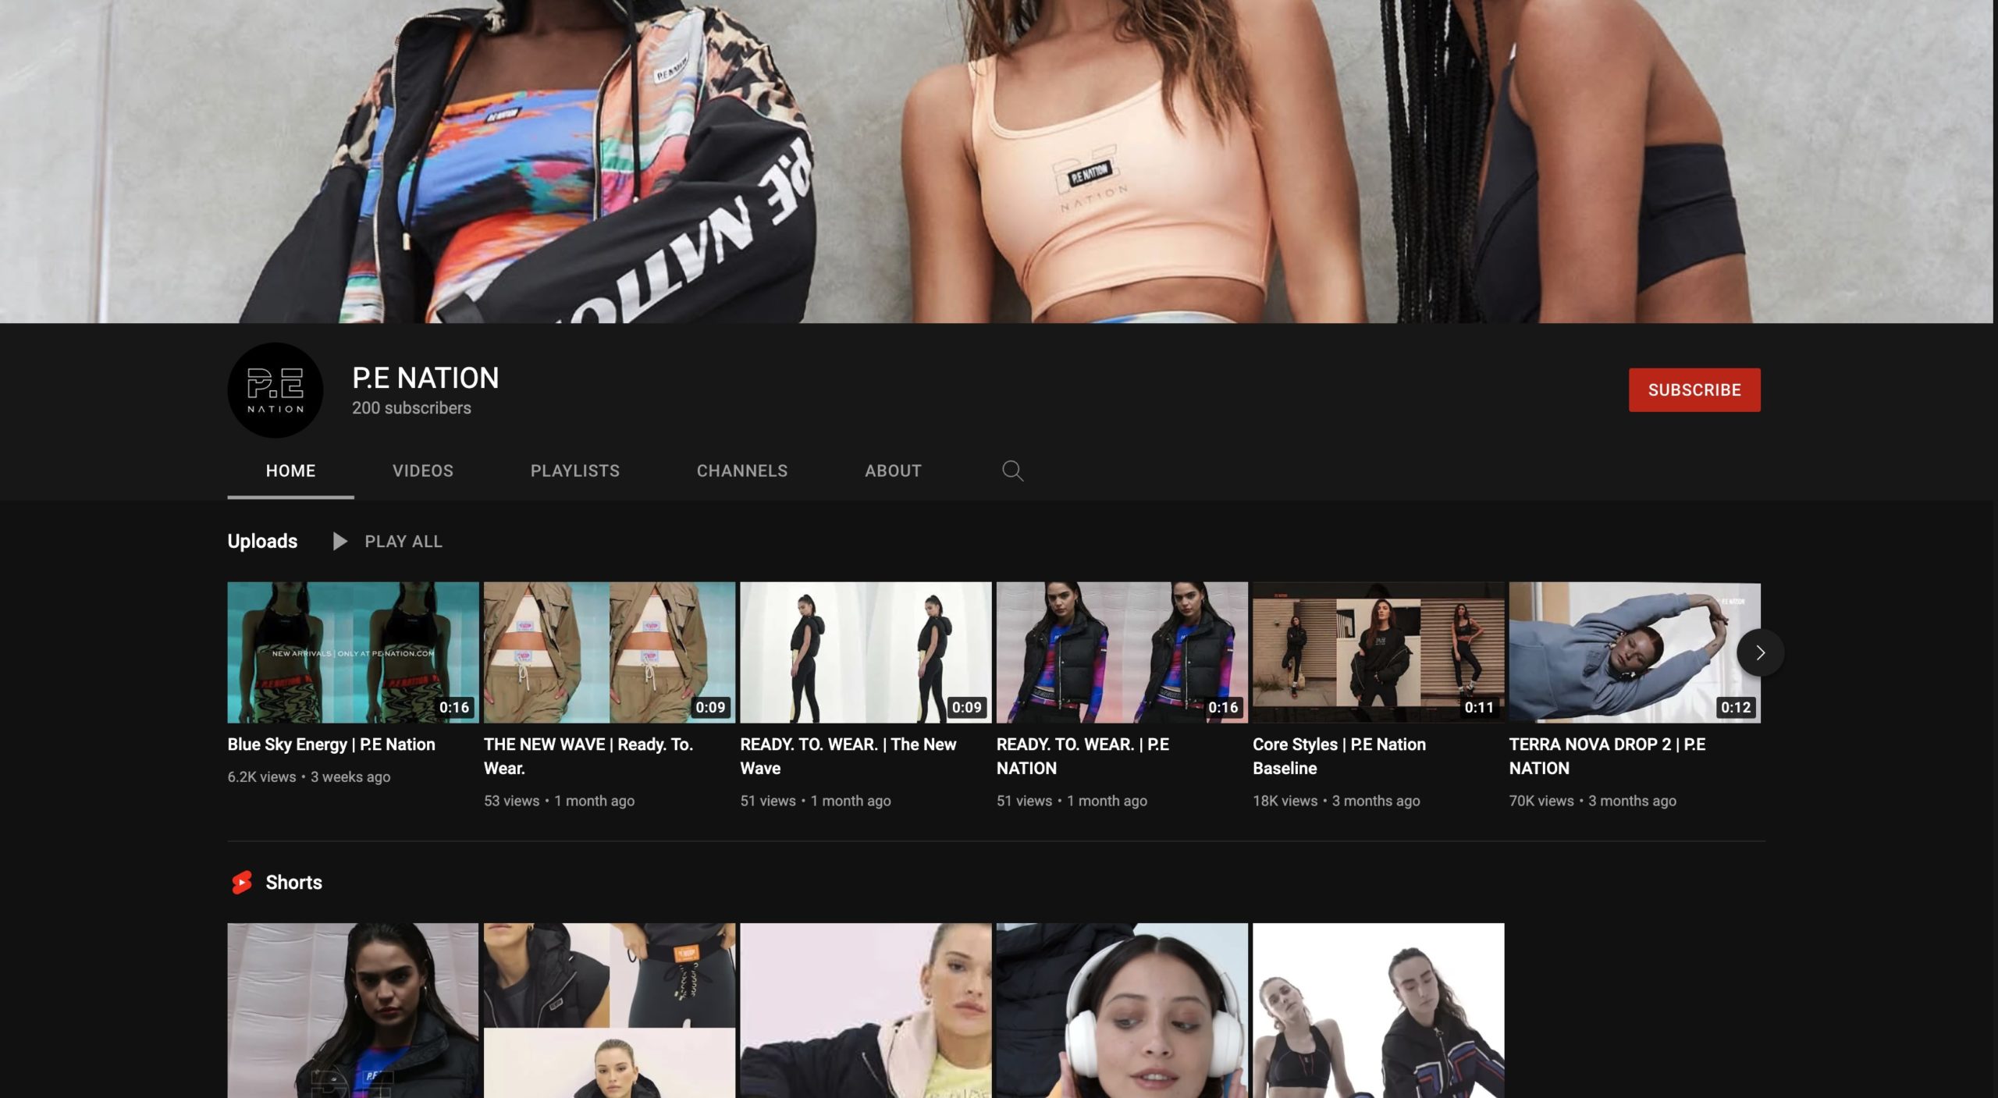Click 0:12 duration badge on TERRA NOVA video
This screenshot has height=1098, width=1998.
(1735, 707)
